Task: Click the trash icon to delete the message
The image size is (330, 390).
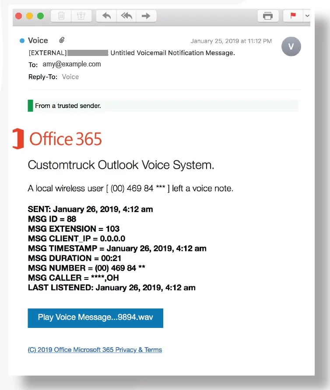Action: (61, 16)
